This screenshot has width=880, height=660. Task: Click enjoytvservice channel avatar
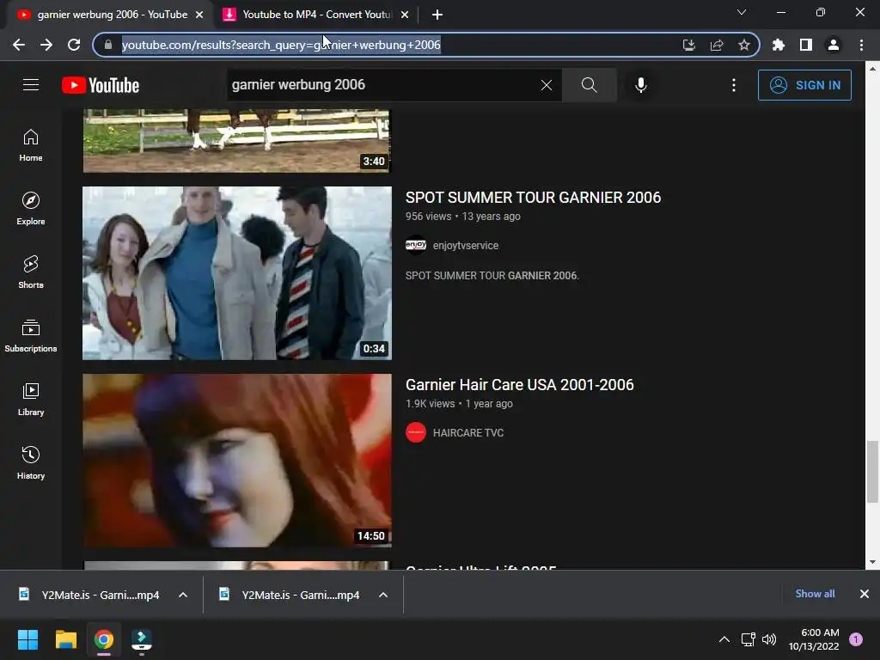click(x=416, y=245)
